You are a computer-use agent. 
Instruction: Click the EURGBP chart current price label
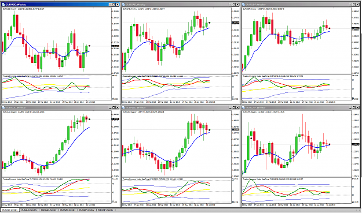[355, 28]
